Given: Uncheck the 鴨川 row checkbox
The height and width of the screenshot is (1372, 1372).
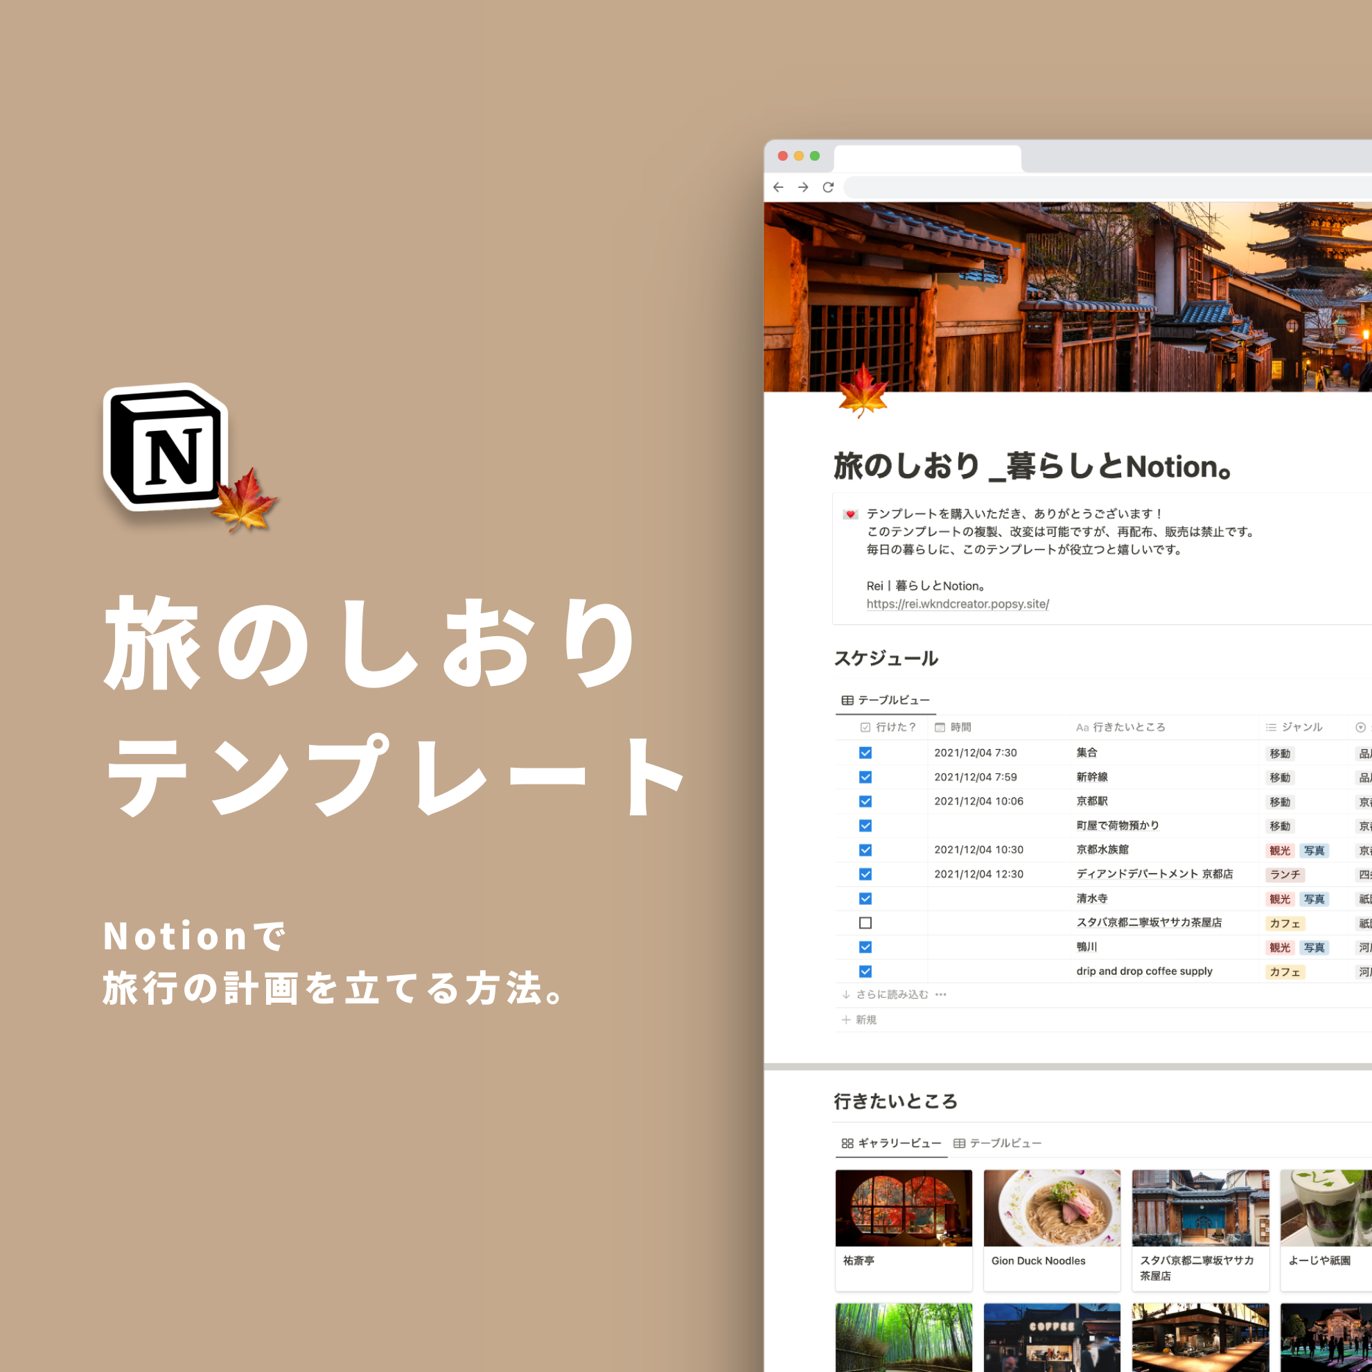Looking at the screenshot, I should pos(865,947).
